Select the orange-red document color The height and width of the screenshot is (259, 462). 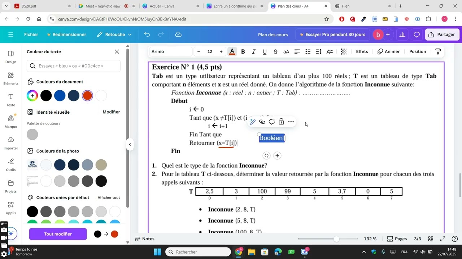click(87, 96)
